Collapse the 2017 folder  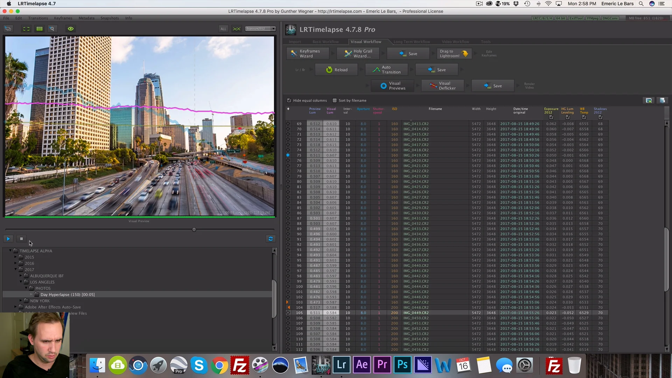tap(15, 269)
